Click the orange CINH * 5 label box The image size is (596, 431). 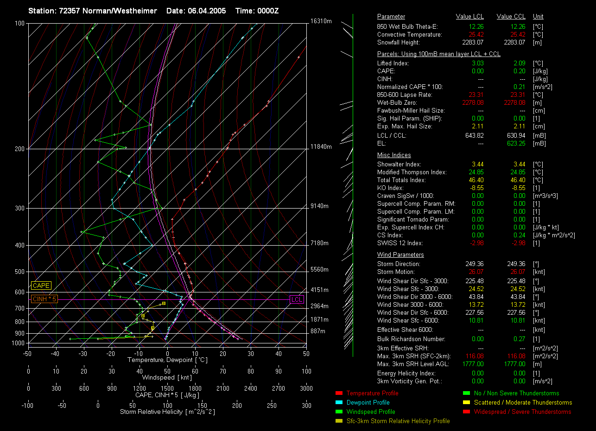pos(44,299)
